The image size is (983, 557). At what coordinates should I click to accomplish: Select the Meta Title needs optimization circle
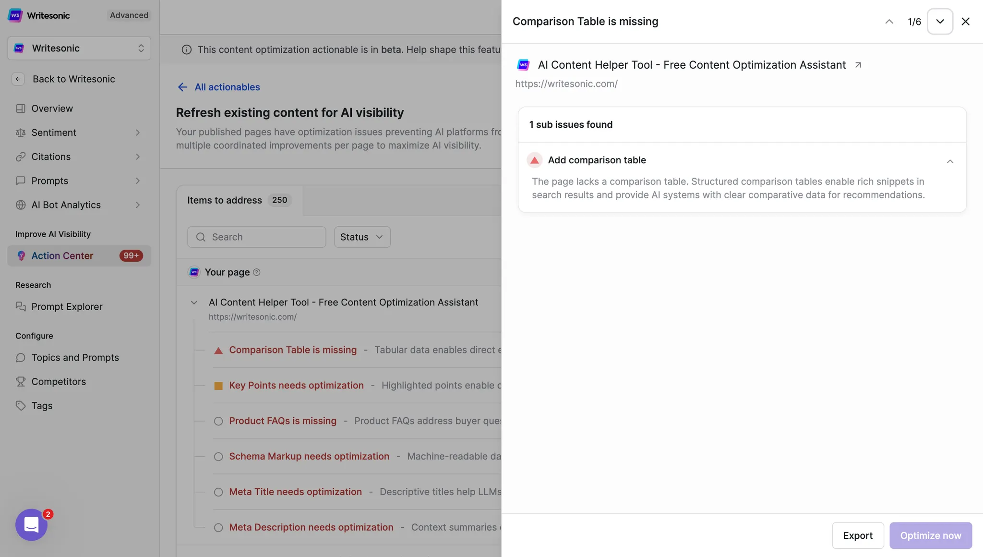click(x=218, y=492)
